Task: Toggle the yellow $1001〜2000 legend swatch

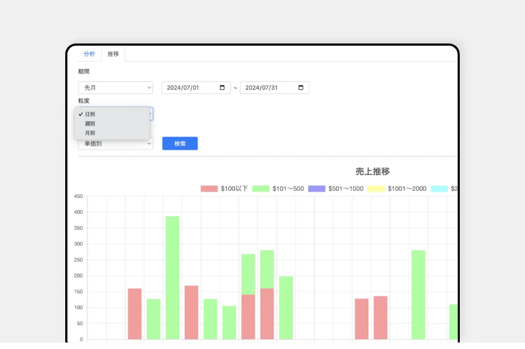Action: 376,189
